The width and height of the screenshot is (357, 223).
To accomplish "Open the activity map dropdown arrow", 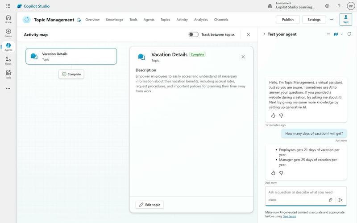I will 342,34.
